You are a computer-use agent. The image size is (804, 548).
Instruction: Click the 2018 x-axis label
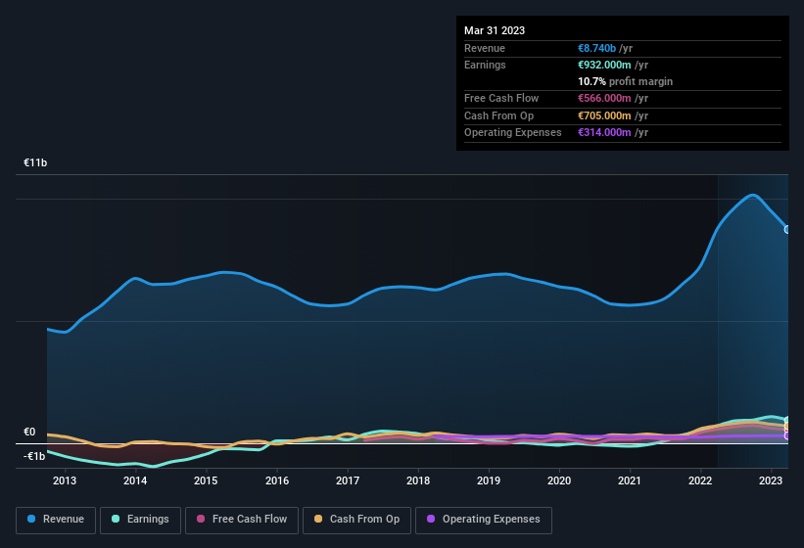(418, 480)
